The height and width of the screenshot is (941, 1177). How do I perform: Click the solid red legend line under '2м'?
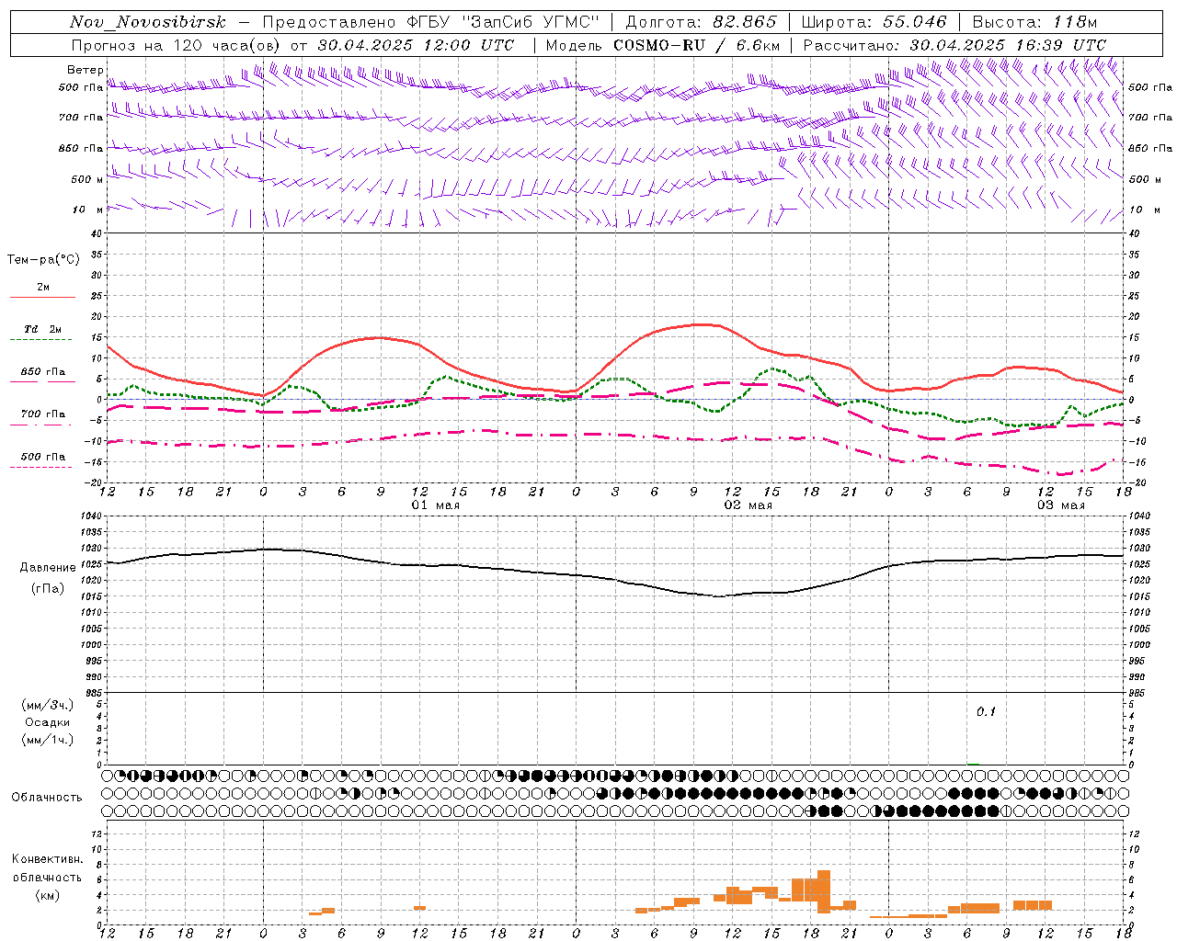[42, 298]
